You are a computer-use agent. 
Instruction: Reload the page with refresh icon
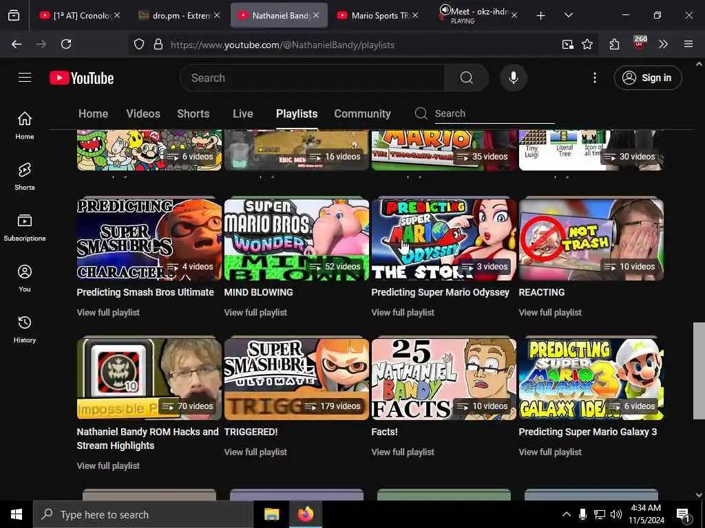(66, 44)
